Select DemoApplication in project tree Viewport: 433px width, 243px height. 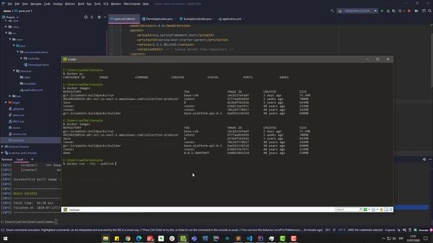pyautogui.click(x=36, y=65)
